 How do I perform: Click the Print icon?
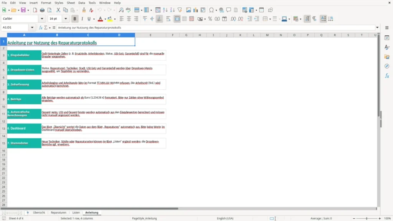click(x=42, y=10)
